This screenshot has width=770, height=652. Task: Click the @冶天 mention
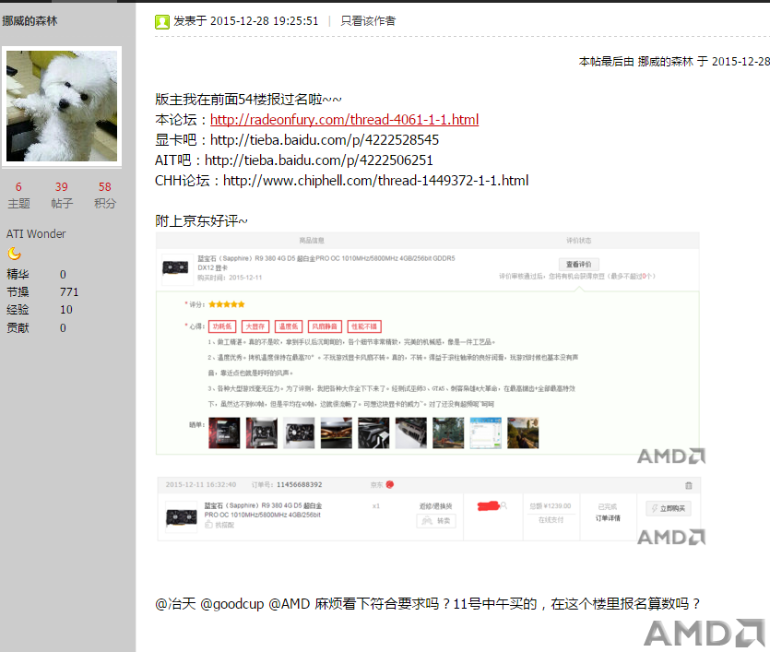(175, 603)
